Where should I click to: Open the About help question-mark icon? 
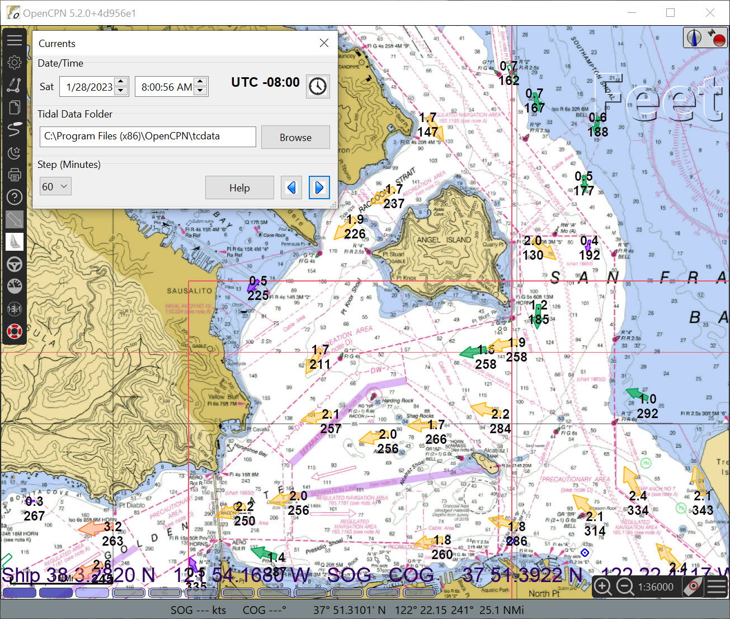coord(15,196)
